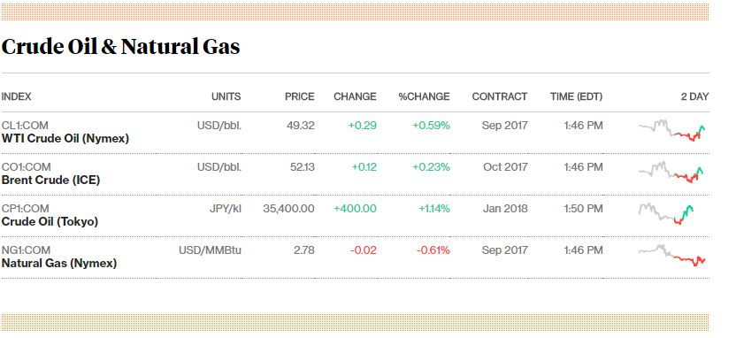736x338 pixels.
Task: Open WTI Crude Oil two-day sparkline chart
Action: point(671,130)
